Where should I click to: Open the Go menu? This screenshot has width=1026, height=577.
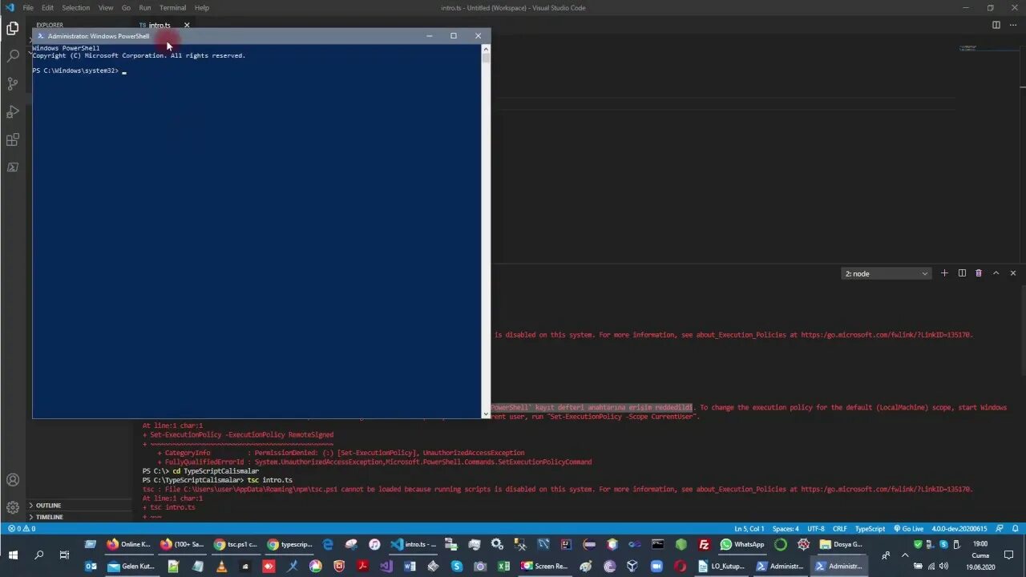coord(126,8)
